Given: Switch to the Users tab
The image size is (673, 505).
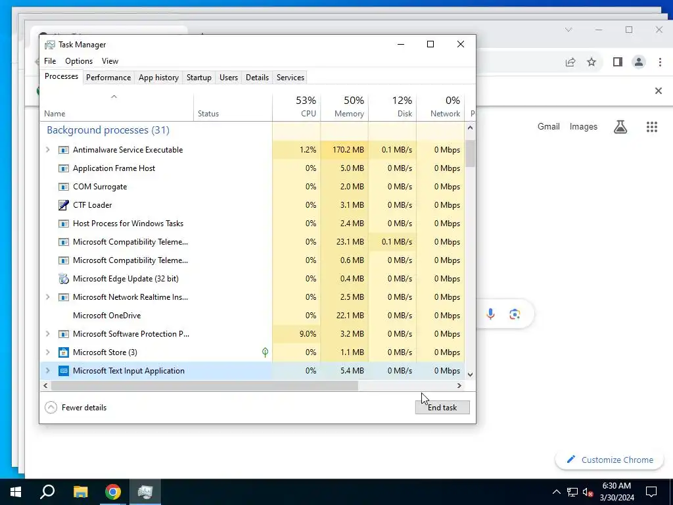Looking at the screenshot, I should pyautogui.click(x=228, y=78).
